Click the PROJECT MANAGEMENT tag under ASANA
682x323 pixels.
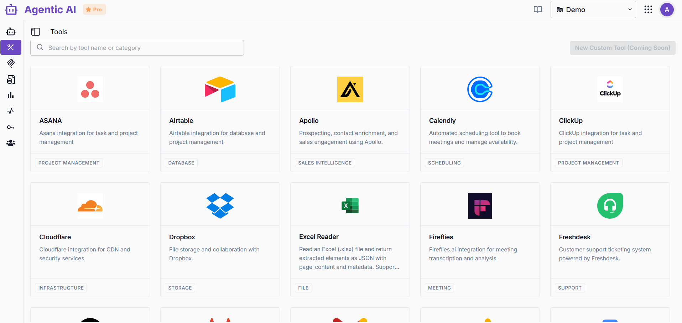pyautogui.click(x=69, y=162)
